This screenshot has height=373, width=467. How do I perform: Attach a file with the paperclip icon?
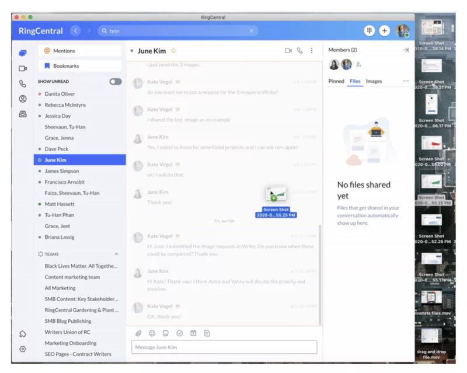coord(138,333)
